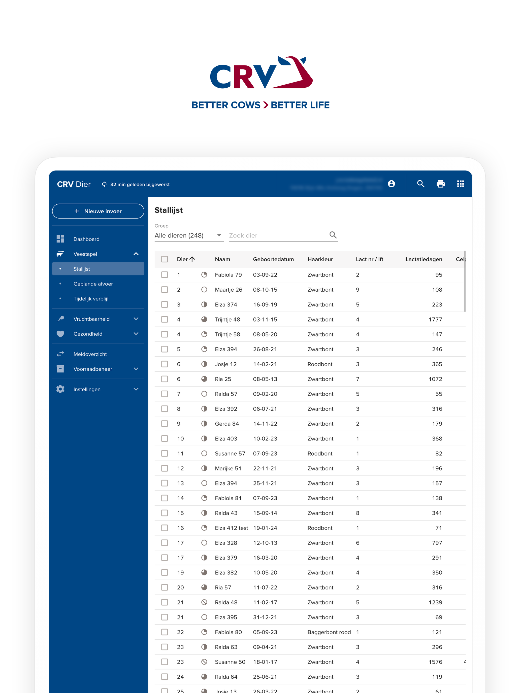Check the box for Elza 374
This screenshot has height=693, width=520.
[165, 304]
